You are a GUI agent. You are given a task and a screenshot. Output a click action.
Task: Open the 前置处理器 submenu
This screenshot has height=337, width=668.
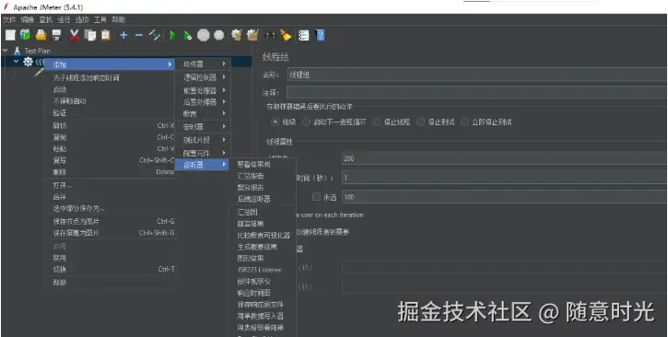tap(204, 90)
